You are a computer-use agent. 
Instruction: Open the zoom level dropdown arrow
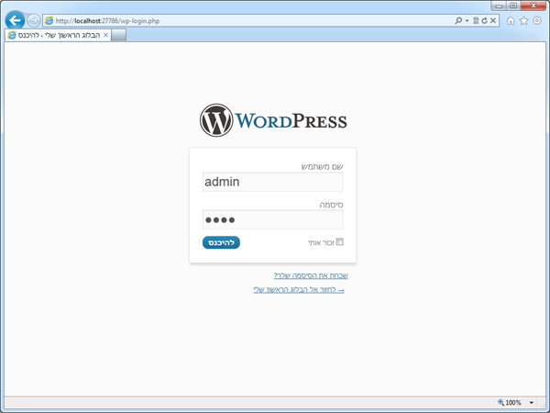[532, 403]
